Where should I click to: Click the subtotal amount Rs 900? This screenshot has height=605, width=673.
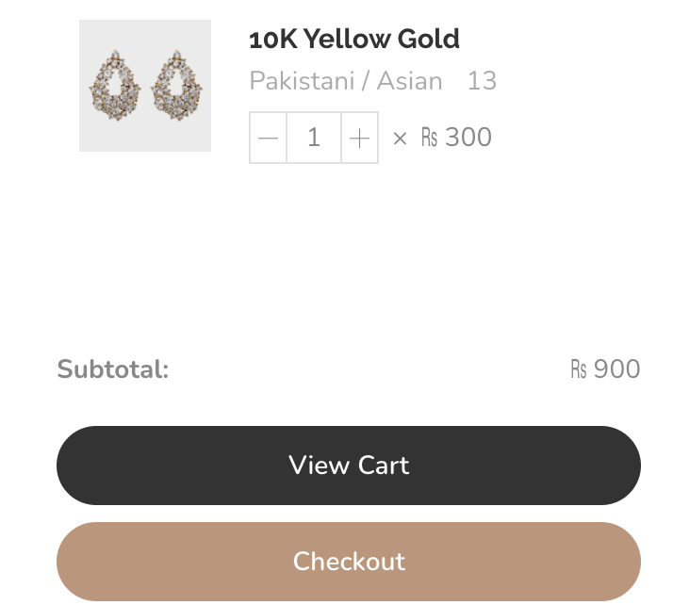(605, 369)
